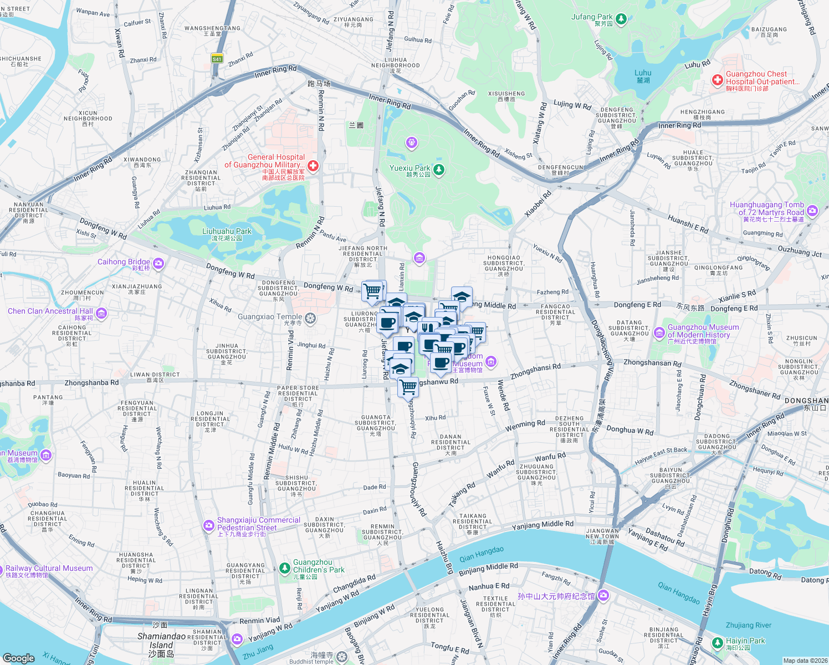Image resolution: width=829 pixels, height=665 pixels.
Task: Click the Haizhu Brg label
Action: tap(444, 557)
